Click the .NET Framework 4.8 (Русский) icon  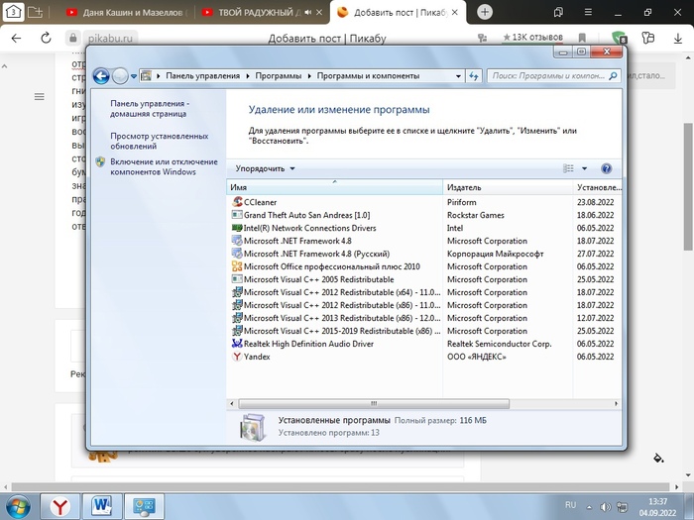(x=237, y=254)
